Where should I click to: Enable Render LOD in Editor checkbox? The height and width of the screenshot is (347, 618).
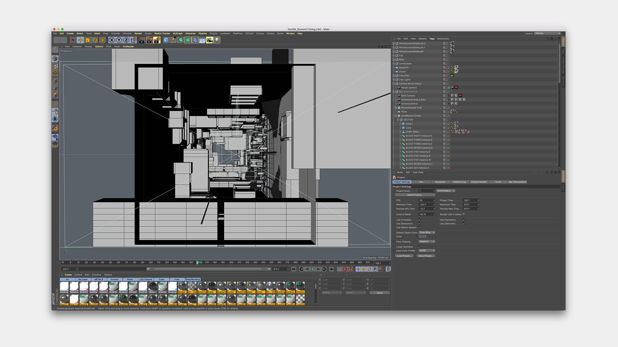(x=464, y=214)
